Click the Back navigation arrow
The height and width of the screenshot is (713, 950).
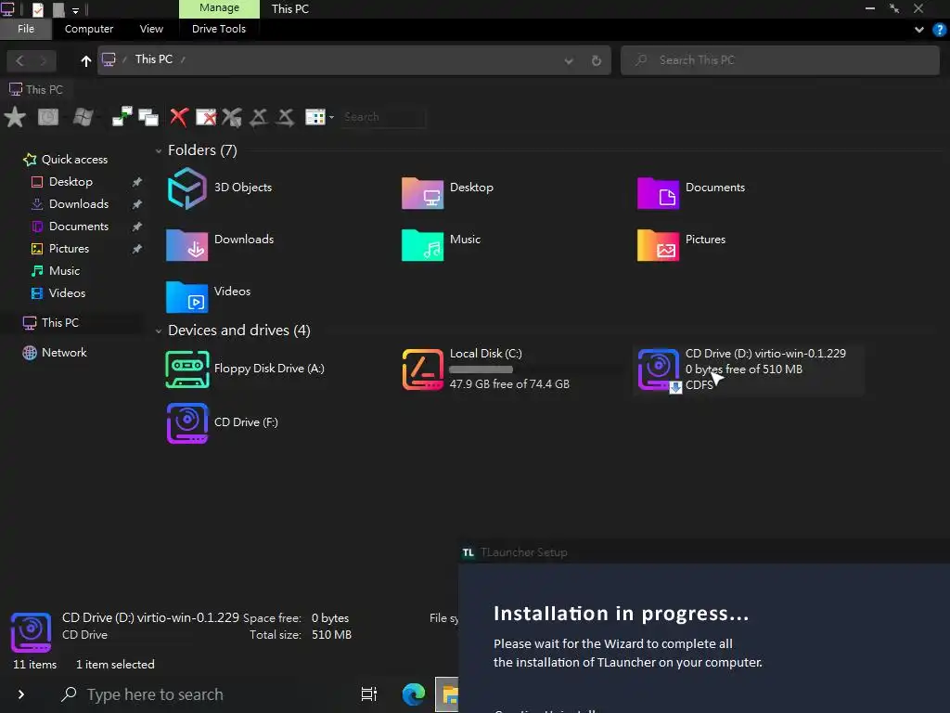click(x=20, y=60)
